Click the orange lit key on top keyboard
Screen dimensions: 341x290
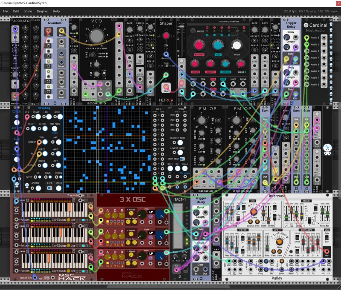click(x=70, y=207)
